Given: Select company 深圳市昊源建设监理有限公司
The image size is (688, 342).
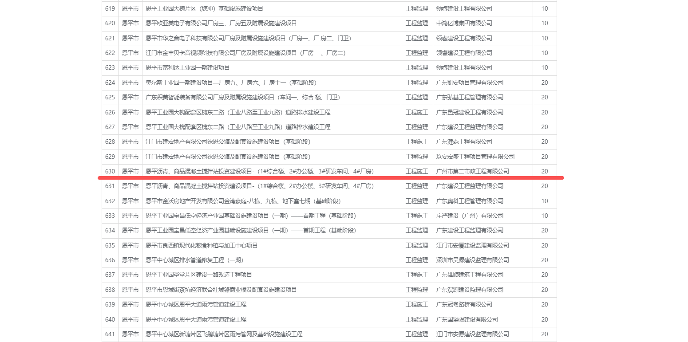Looking at the screenshot, I should 472,260.
